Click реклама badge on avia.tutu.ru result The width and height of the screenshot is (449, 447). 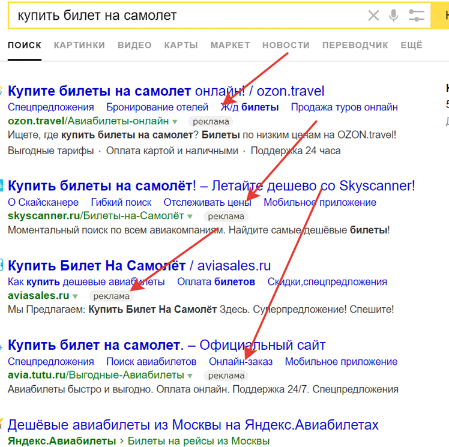[x=226, y=376]
